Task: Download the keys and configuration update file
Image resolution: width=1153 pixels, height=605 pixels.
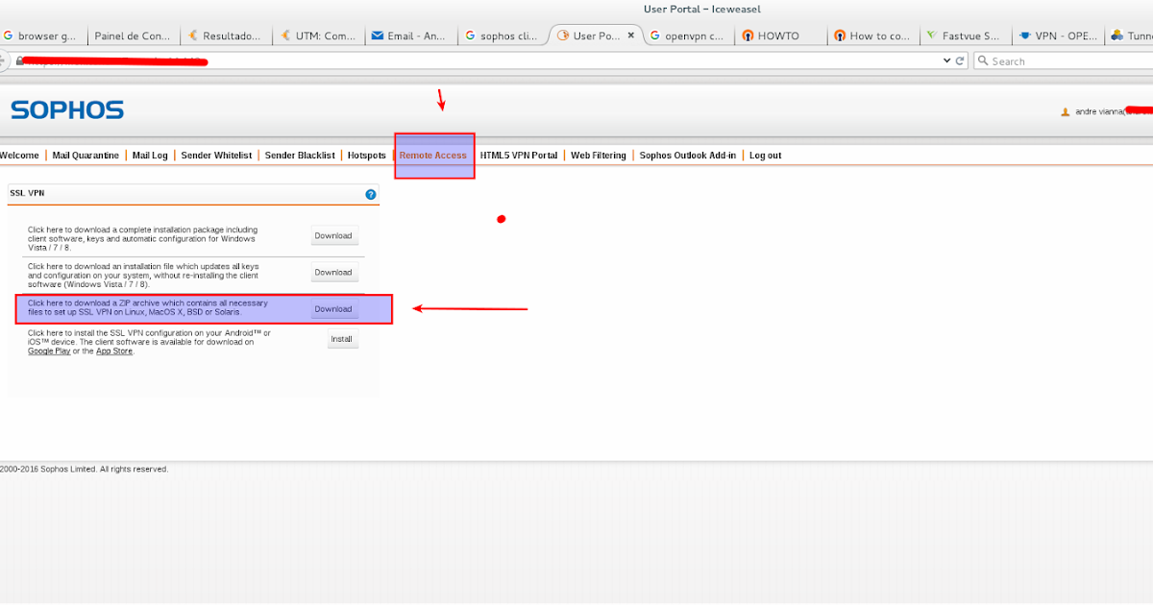Action: pos(333,272)
